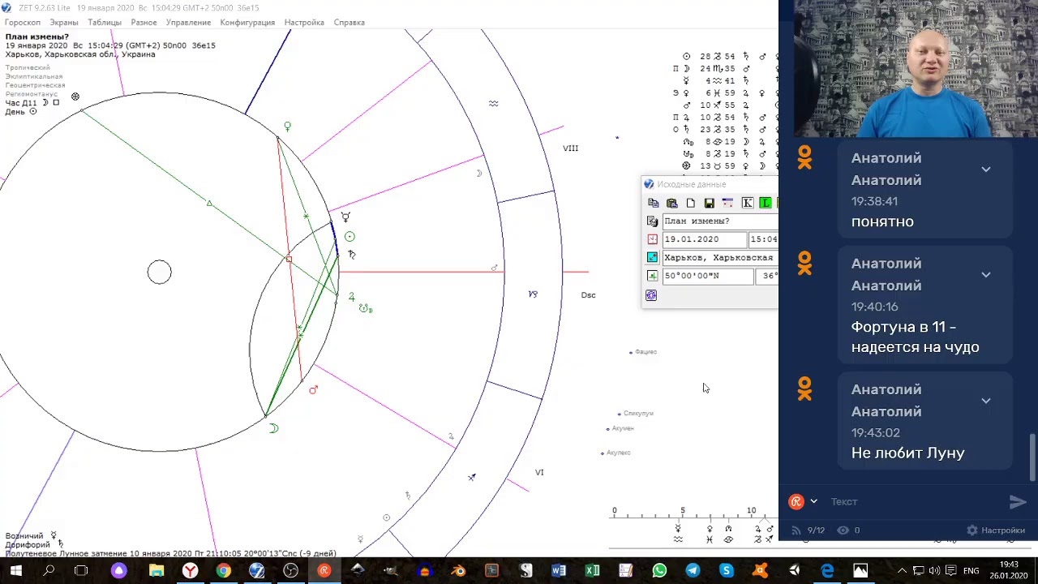This screenshot has width=1038, height=584.
Task: Click the time field showing 15:04
Action: 764,239
